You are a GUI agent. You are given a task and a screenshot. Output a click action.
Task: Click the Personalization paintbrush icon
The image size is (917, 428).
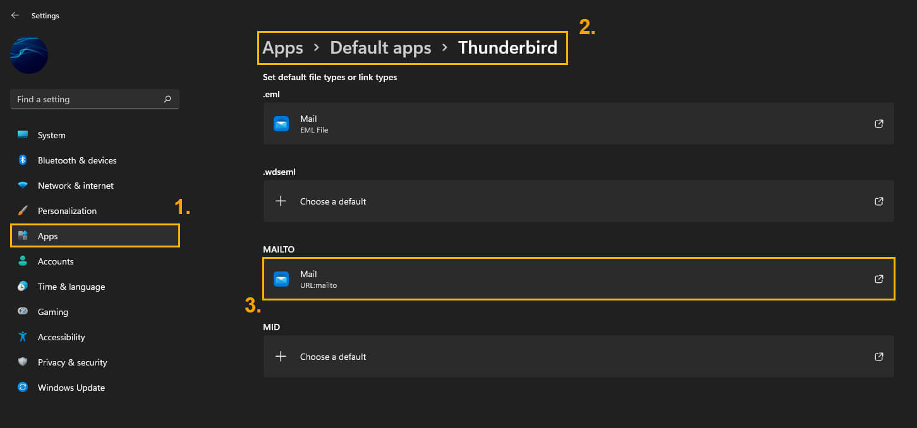pyautogui.click(x=23, y=211)
